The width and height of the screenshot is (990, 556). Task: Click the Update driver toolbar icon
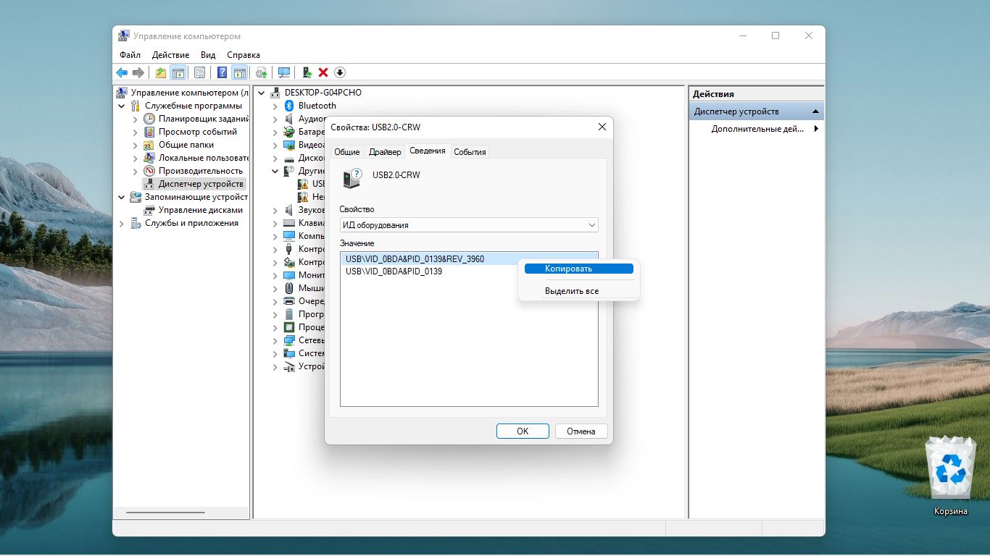tap(307, 72)
